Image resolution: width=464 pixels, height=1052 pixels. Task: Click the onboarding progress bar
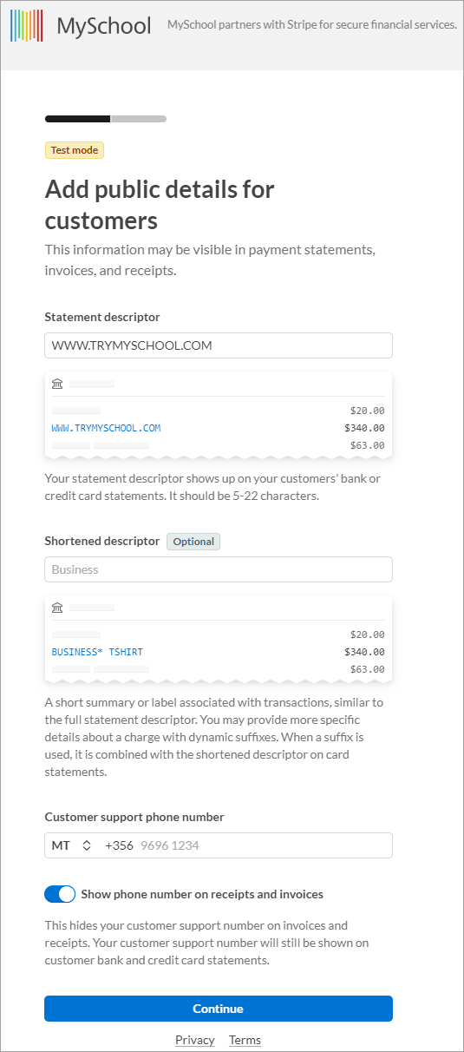pos(106,119)
